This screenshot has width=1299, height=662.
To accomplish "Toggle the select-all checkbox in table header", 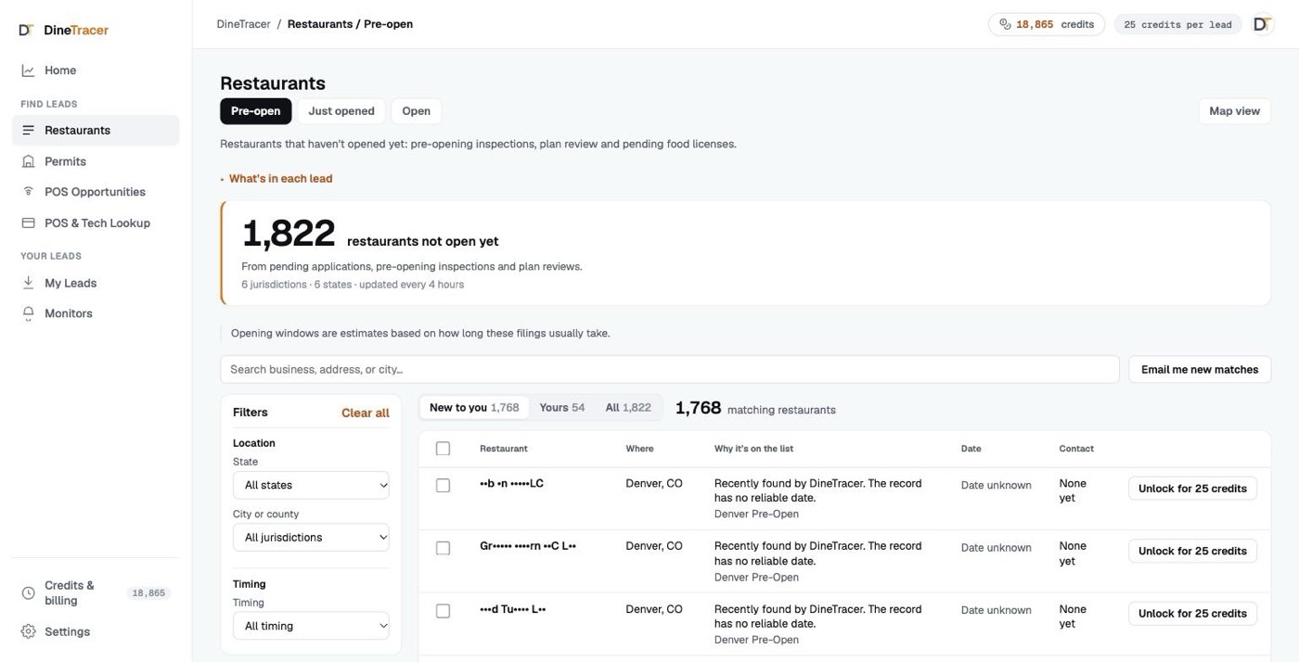I will pos(443,449).
